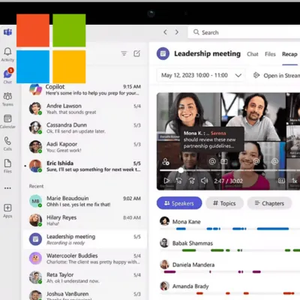
Task: Switch to the Chat tab
Action: point(253,54)
